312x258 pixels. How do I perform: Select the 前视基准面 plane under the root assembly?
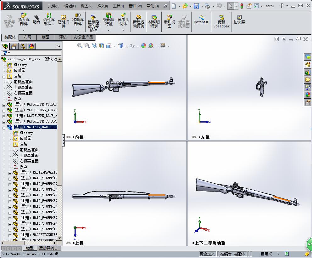pos(23,82)
